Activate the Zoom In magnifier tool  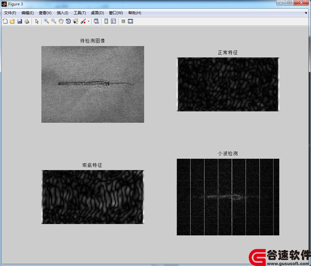(x=46, y=21)
